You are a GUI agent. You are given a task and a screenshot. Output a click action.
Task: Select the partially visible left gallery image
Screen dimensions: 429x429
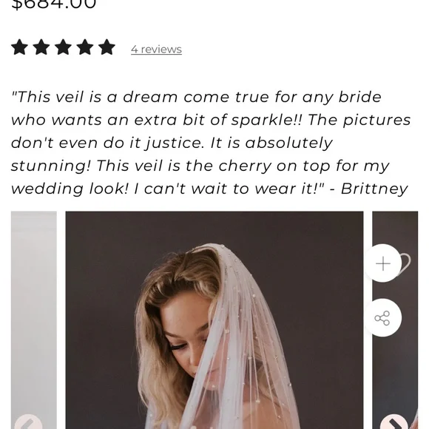33,320
